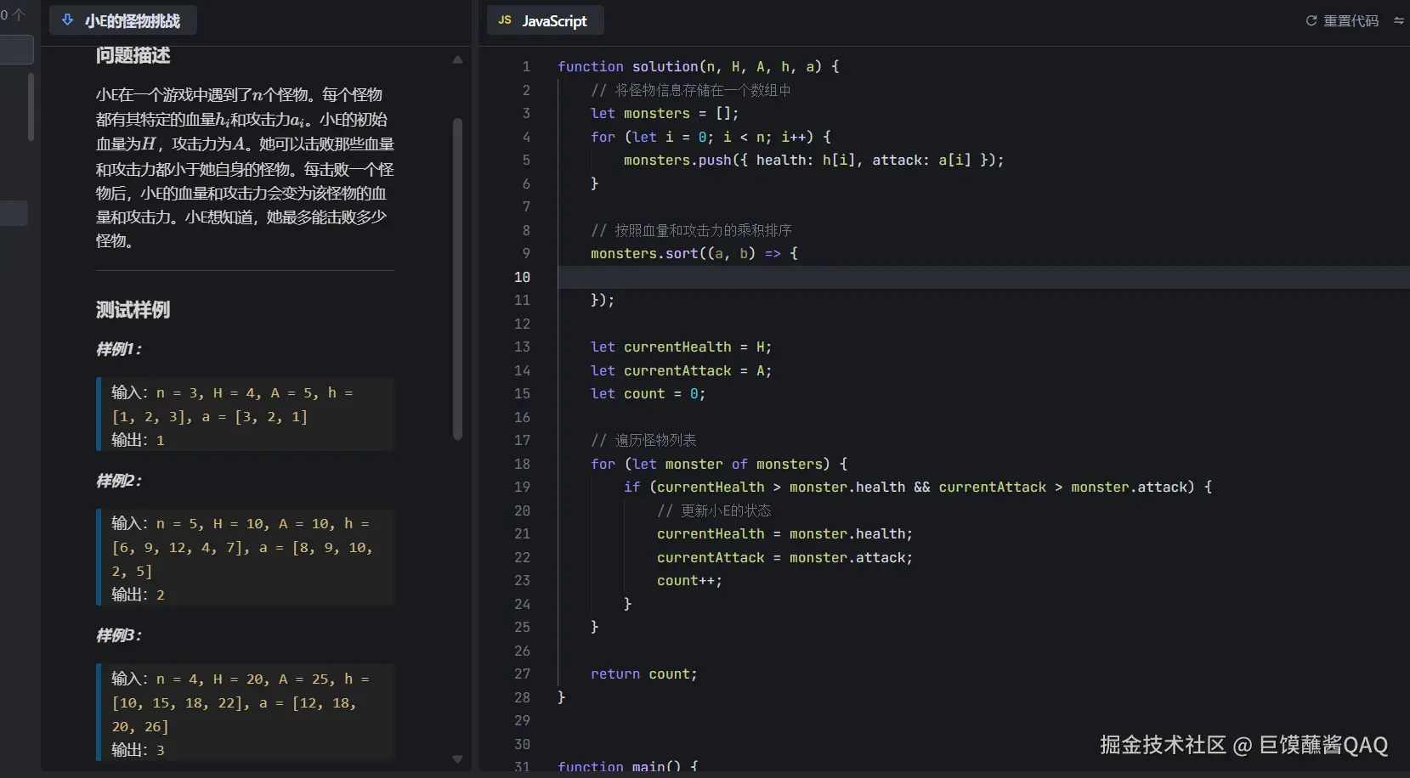
Task: Click the left sidebar's narrow scrollbar
Action: coord(31,106)
